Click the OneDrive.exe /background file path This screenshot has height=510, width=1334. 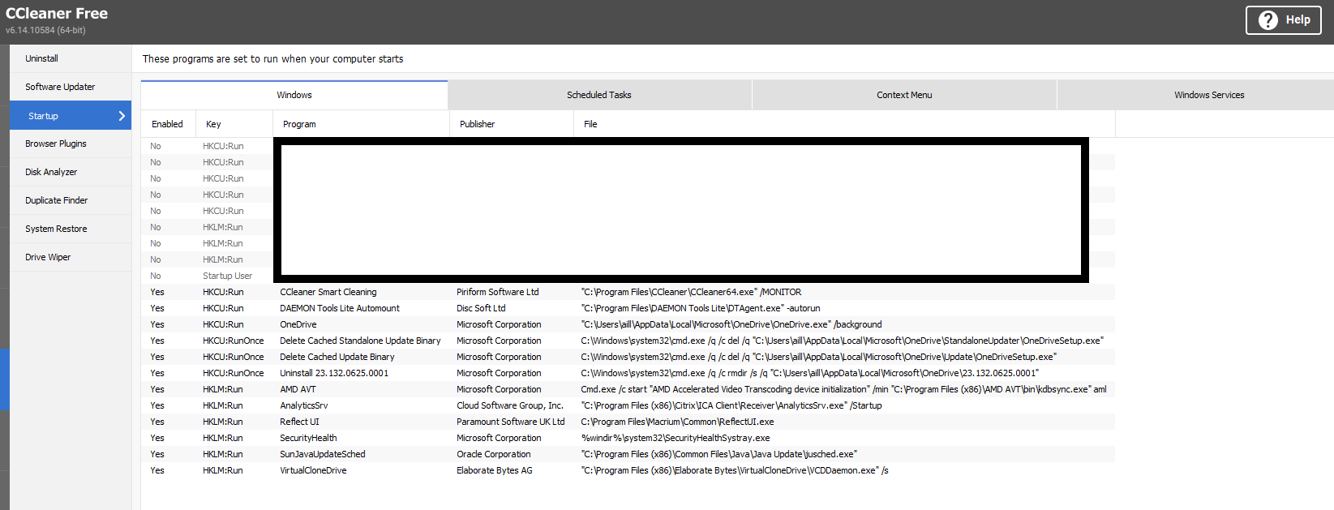click(731, 324)
